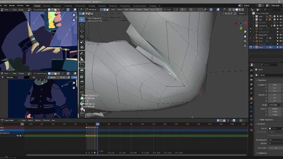Viewport: 283px width, 159px height.
Task: Switch to the Modeling workspace tab
Action: (46, 6)
